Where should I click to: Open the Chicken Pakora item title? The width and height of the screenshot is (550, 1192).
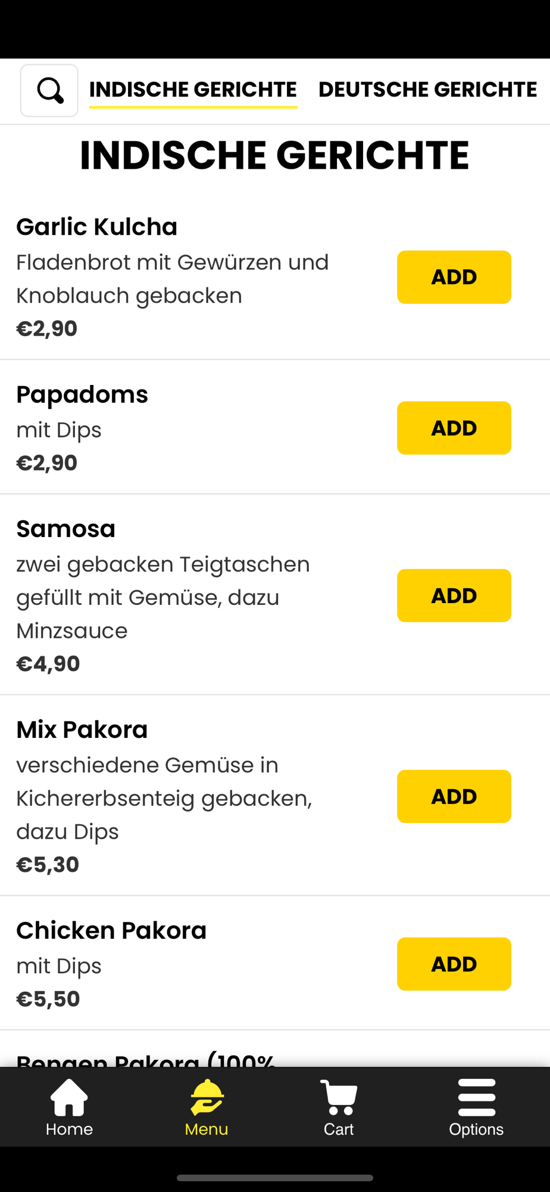coord(111,930)
